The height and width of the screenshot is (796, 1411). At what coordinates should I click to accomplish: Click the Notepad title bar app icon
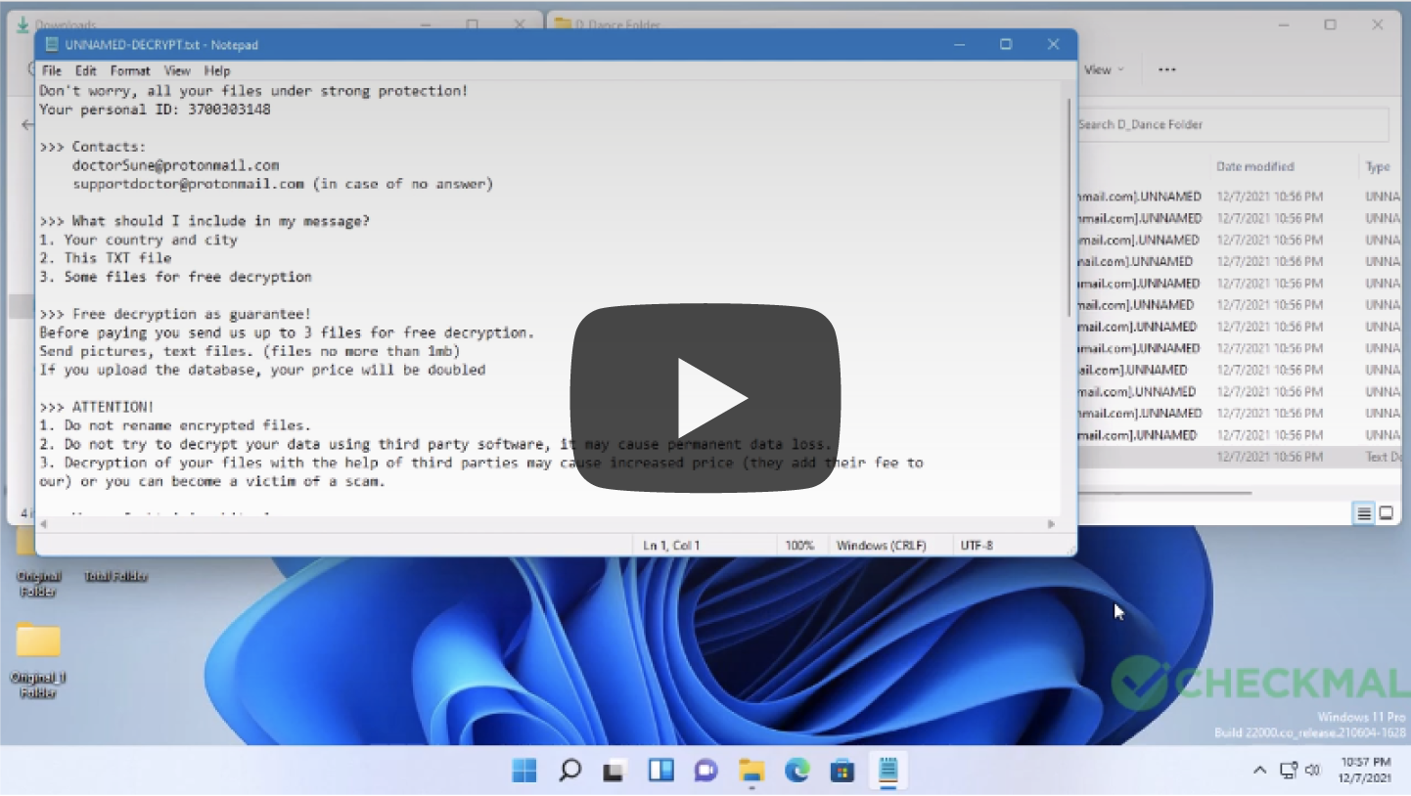point(52,44)
